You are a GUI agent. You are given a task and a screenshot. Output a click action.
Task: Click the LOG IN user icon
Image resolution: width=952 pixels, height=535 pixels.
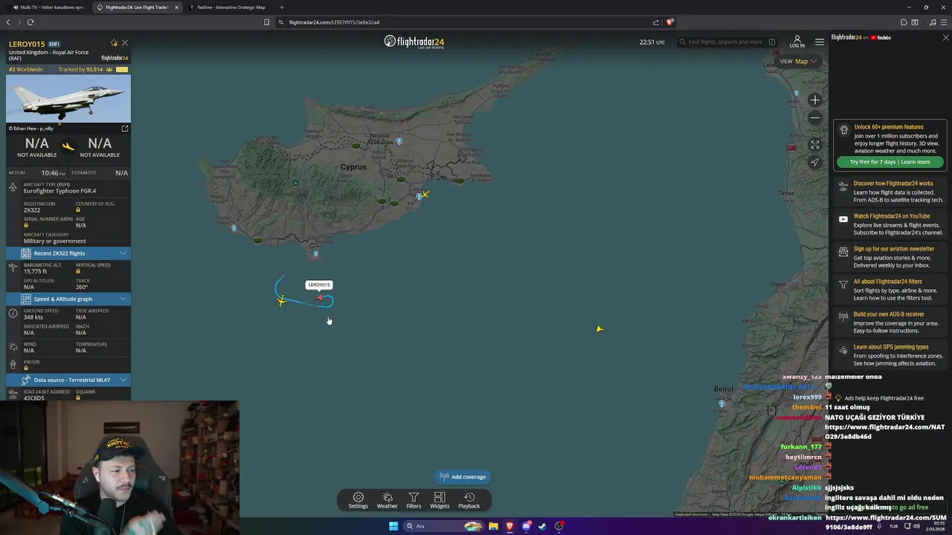point(797,42)
